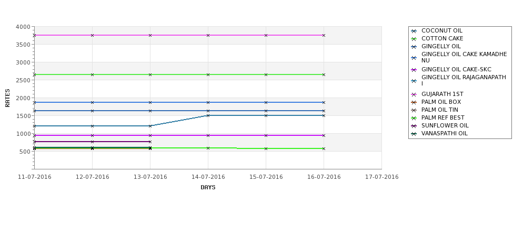This screenshot has width=513, height=225.
Task: Click the 12-07-2016 x-axis date label
Action: (92, 177)
